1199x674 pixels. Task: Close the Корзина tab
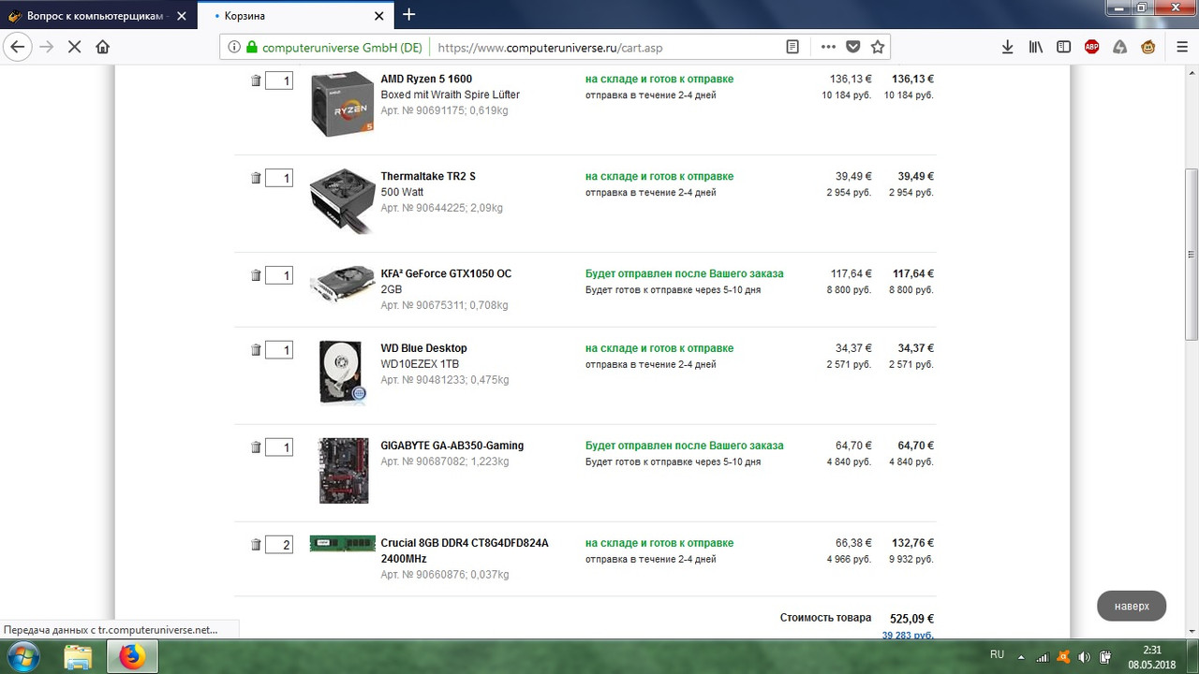pos(379,16)
